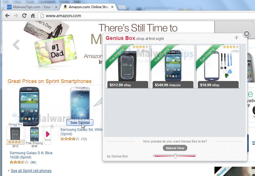Open the Genius Box info icon
This screenshot has height=176, width=255.
[236, 38]
